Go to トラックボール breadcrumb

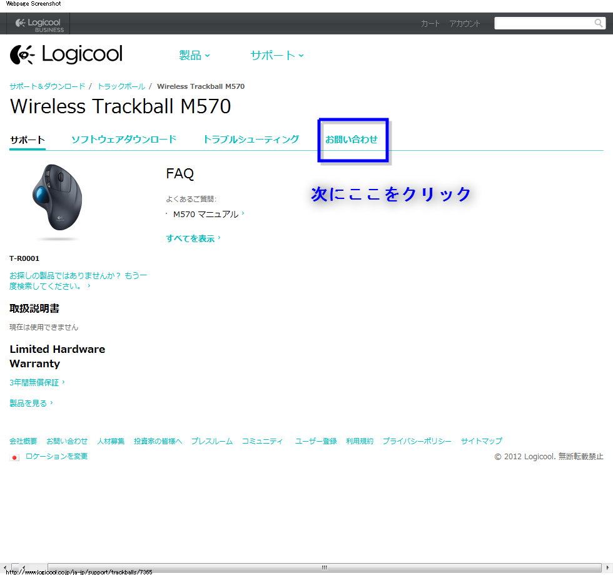[121, 86]
